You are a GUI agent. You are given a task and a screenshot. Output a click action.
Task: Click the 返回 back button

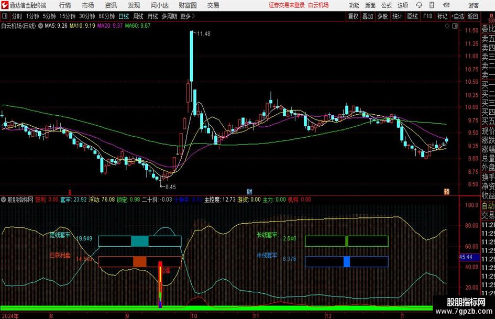tap(472, 16)
